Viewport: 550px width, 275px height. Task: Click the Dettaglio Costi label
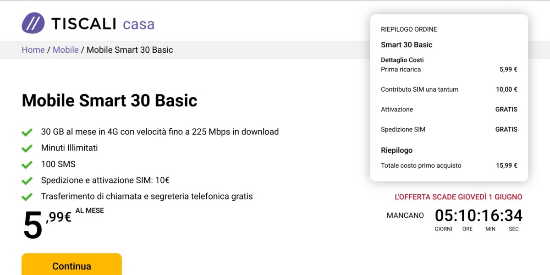(x=402, y=60)
